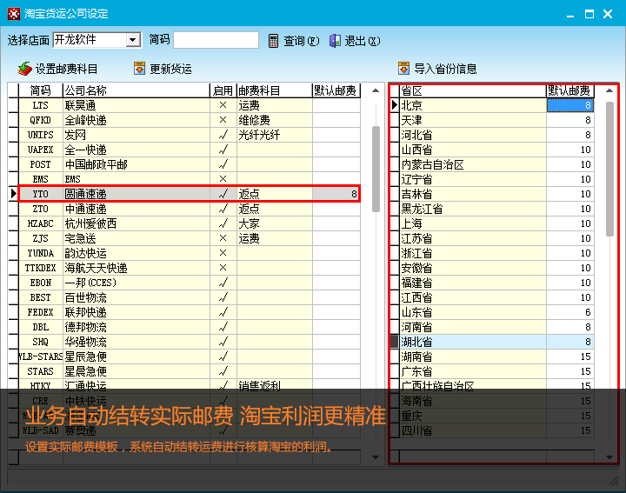Click 默认邮费 header in province table

click(569, 90)
